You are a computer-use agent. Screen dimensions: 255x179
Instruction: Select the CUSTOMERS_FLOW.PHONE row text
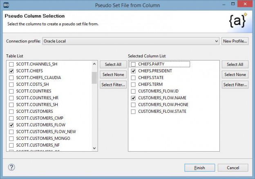pos(163,105)
